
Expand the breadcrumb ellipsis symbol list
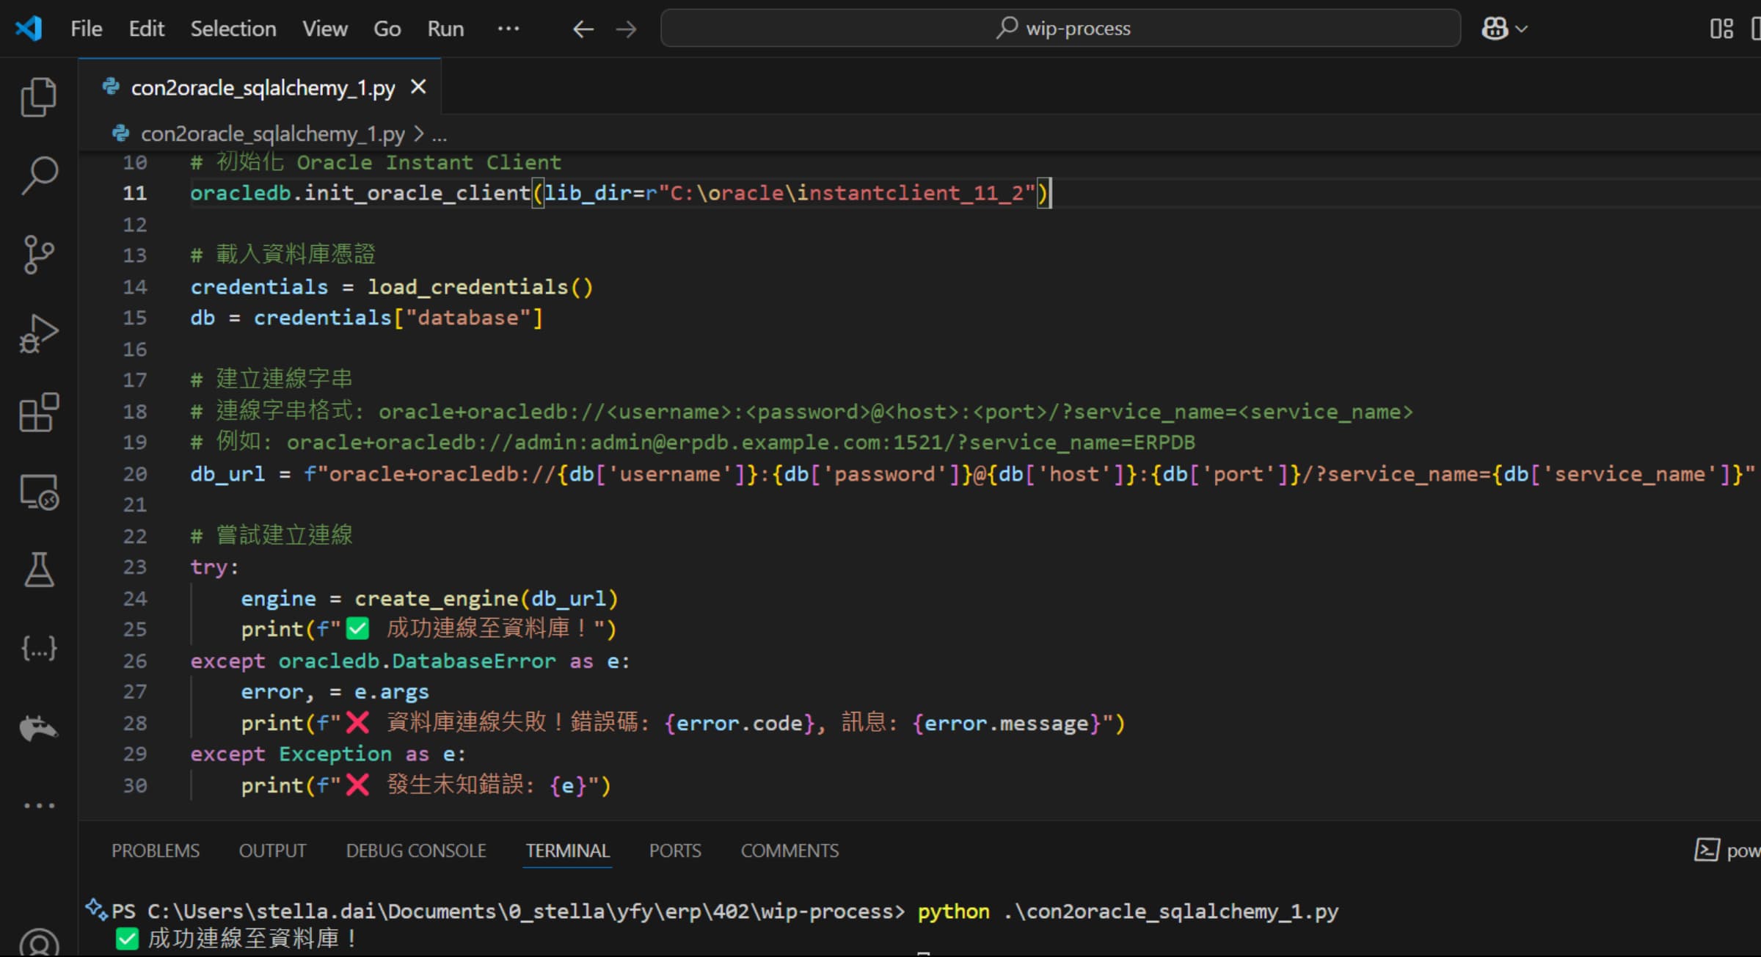[x=440, y=135]
